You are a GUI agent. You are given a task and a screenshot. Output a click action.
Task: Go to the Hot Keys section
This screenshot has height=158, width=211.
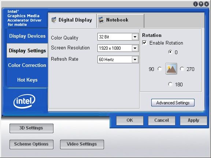pyautogui.click(x=27, y=80)
